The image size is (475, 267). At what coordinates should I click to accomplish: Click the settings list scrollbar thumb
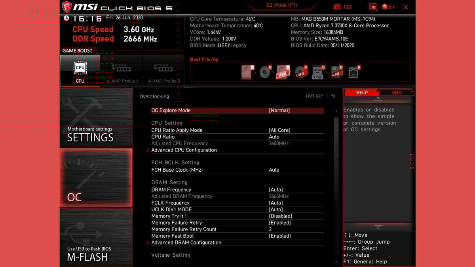coord(336,159)
